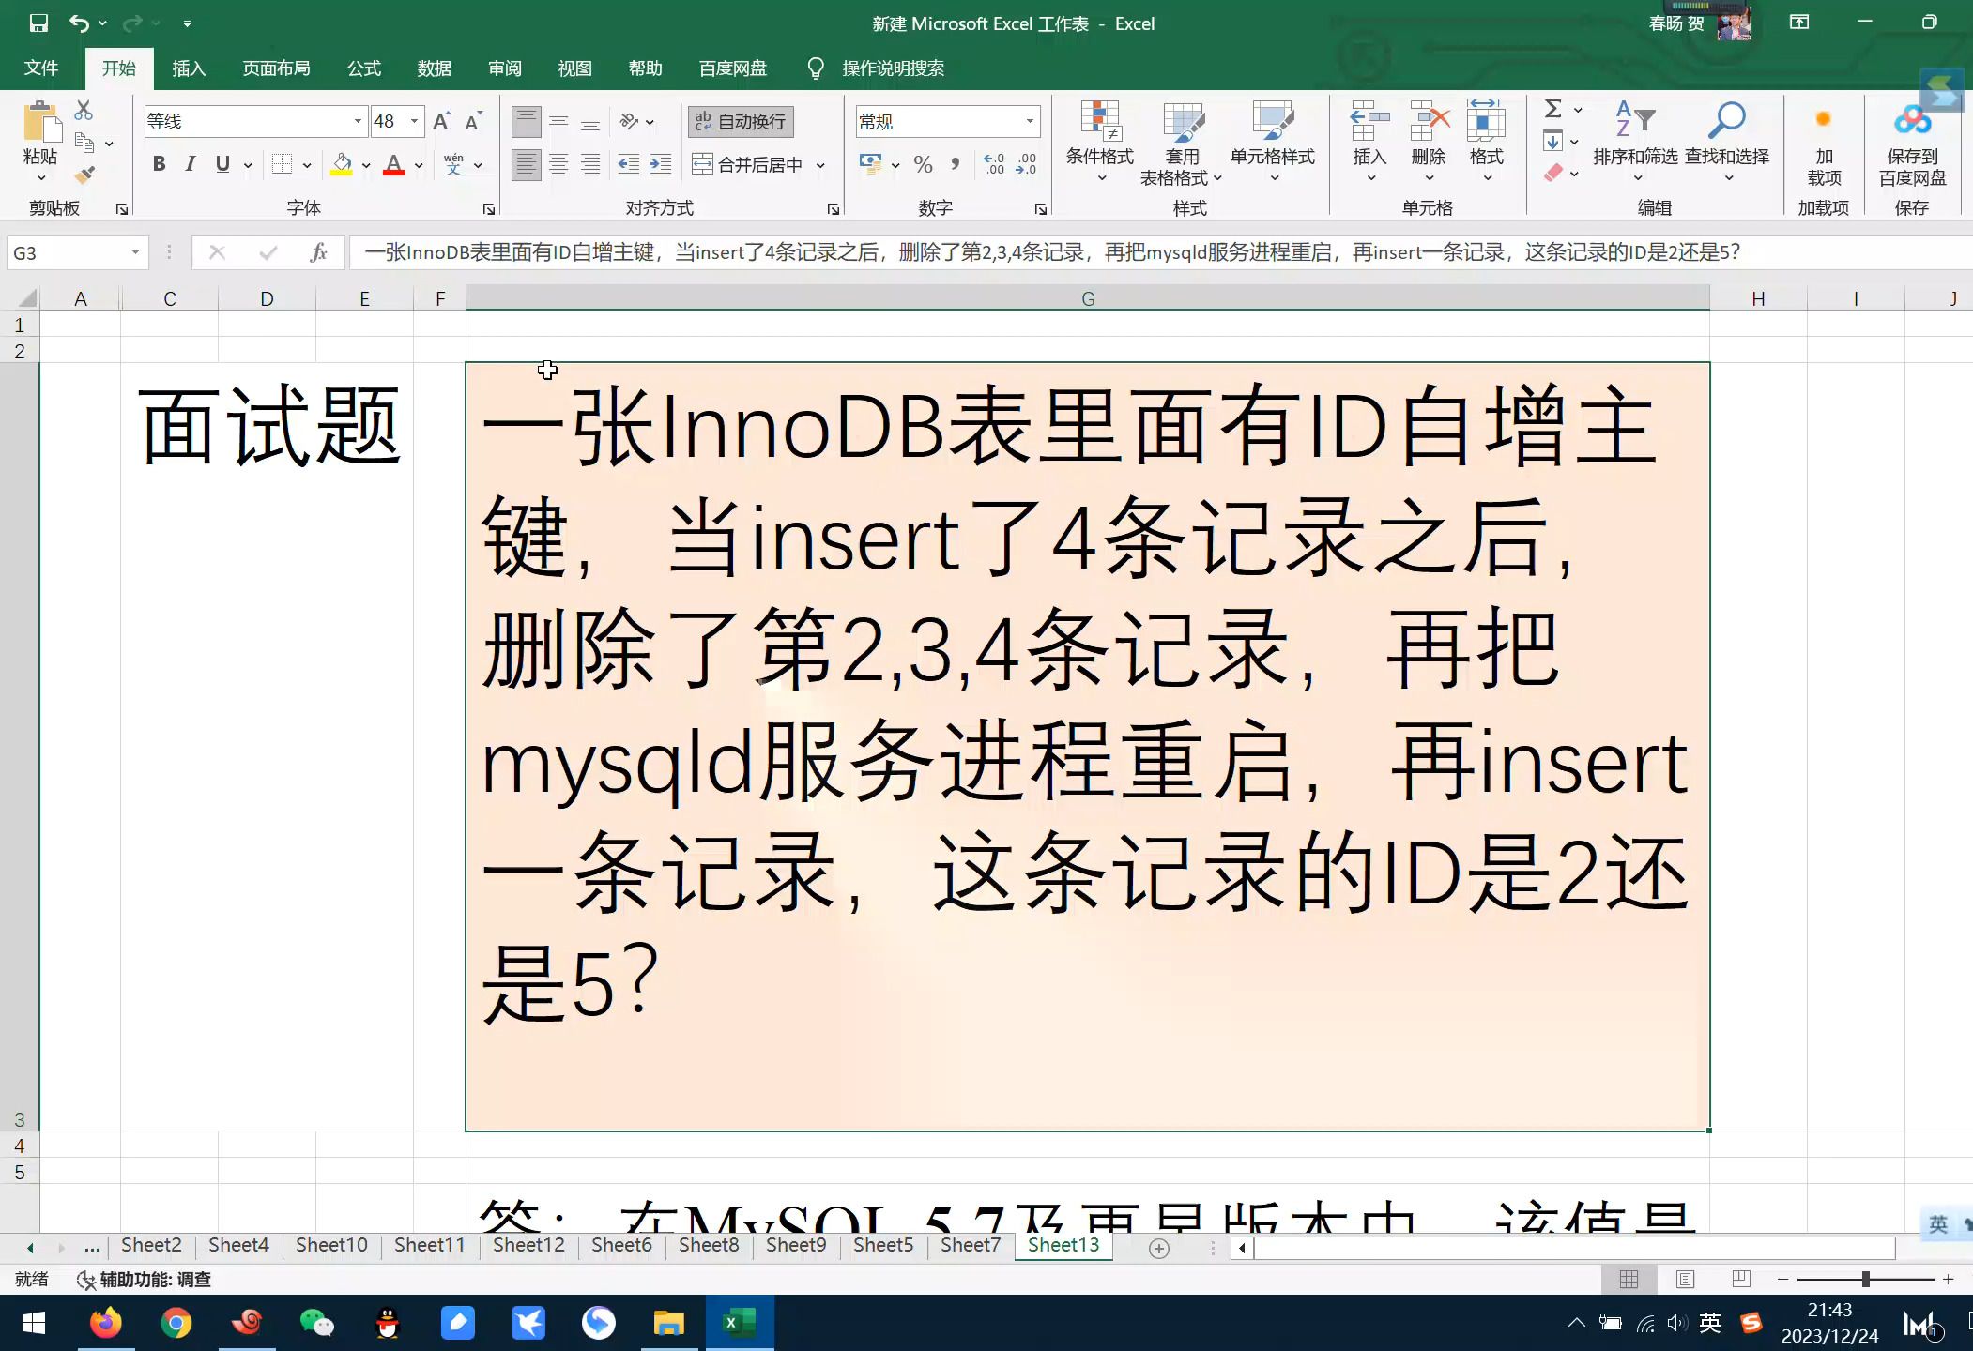Viewport: 1973px width, 1351px height.
Task: Click the red font color A swatch
Action: click(394, 165)
